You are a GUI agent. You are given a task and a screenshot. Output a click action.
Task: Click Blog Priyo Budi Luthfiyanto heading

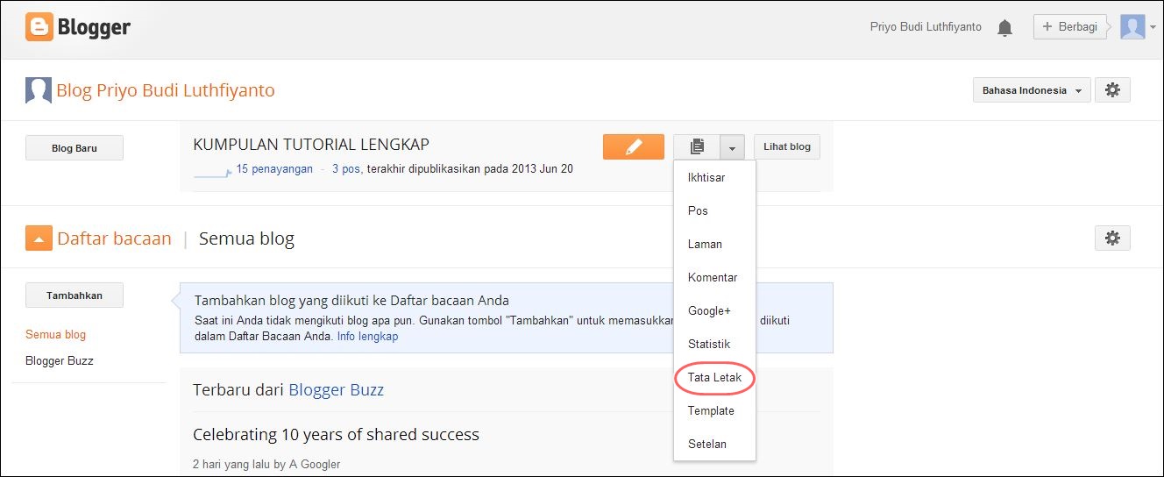coord(165,90)
